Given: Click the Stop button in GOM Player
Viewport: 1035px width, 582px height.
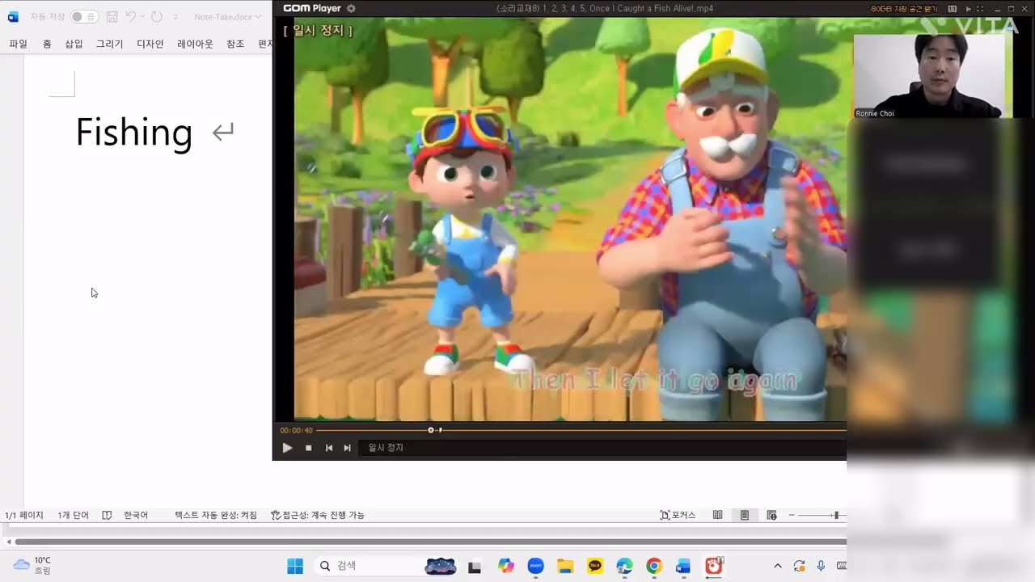Looking at the screenshot, I should tap(308, 448).
